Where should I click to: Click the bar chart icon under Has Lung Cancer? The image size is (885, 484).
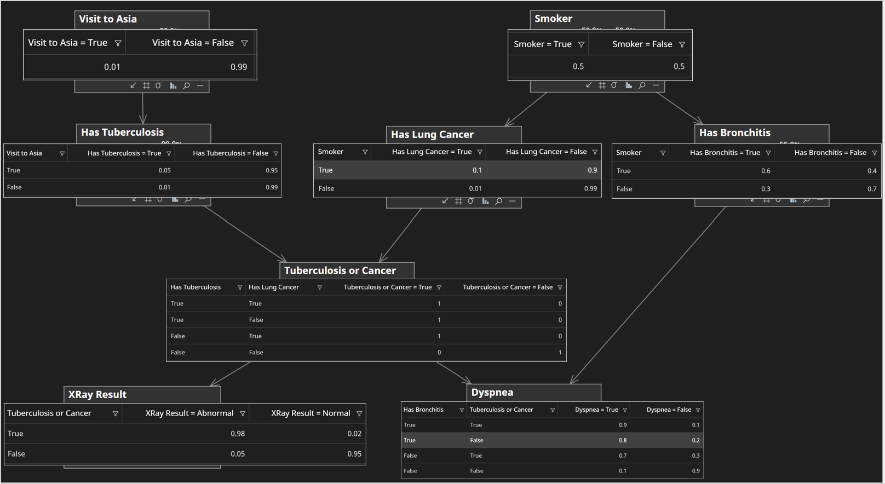click(485, 201)
